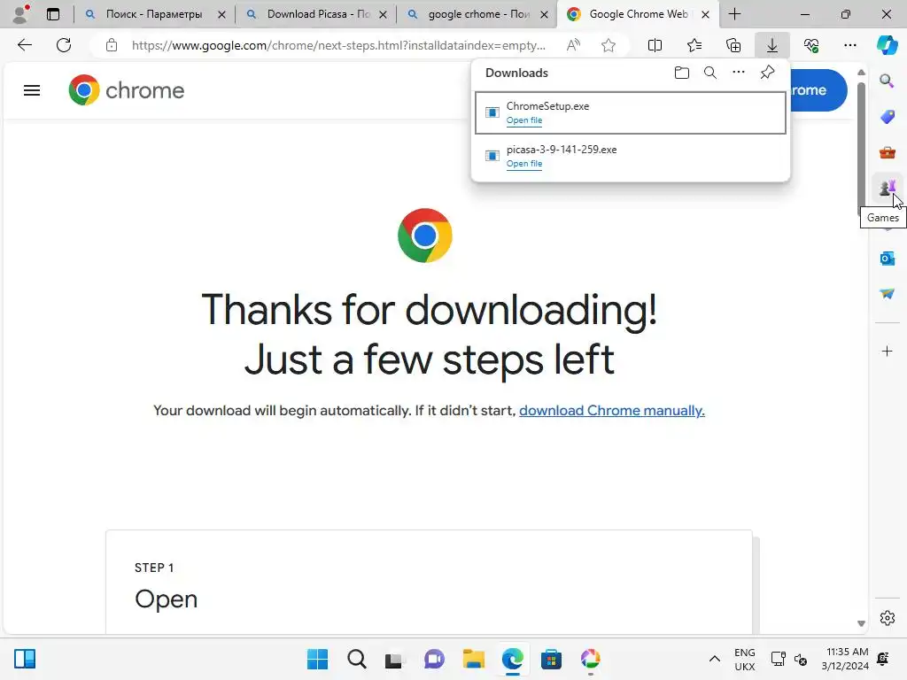
Task: Close the Поиск - Параметры tab
Action: (221, 14)
